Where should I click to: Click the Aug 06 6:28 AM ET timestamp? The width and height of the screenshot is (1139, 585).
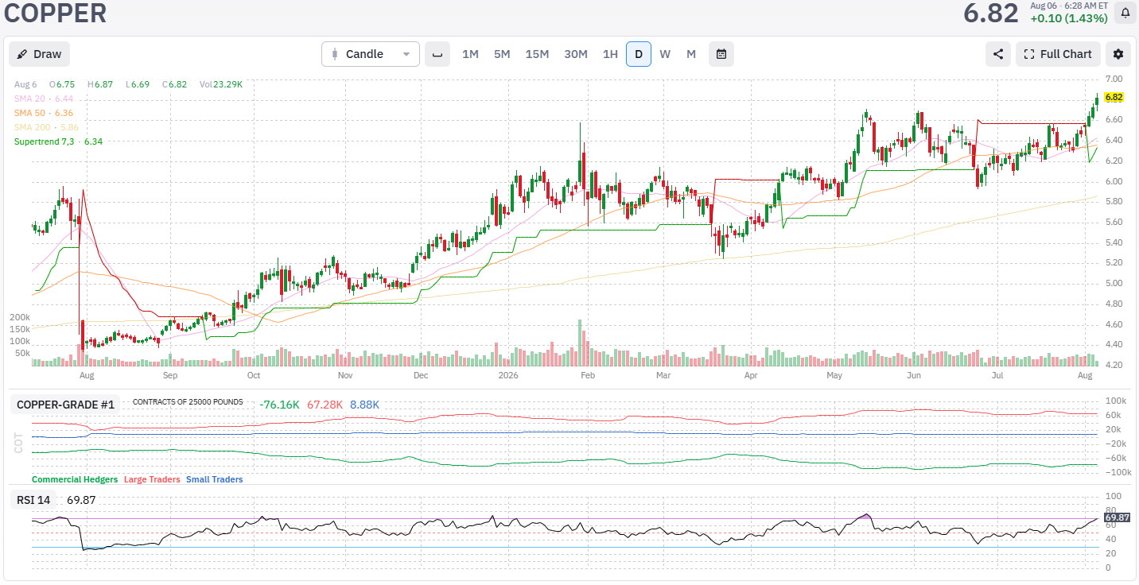pos(1068,6)
